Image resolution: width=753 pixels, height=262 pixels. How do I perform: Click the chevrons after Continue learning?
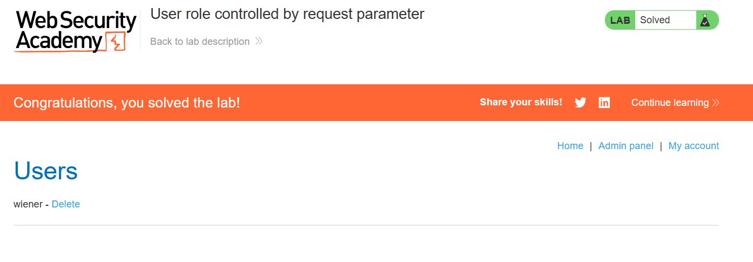(x=716, y=103)
